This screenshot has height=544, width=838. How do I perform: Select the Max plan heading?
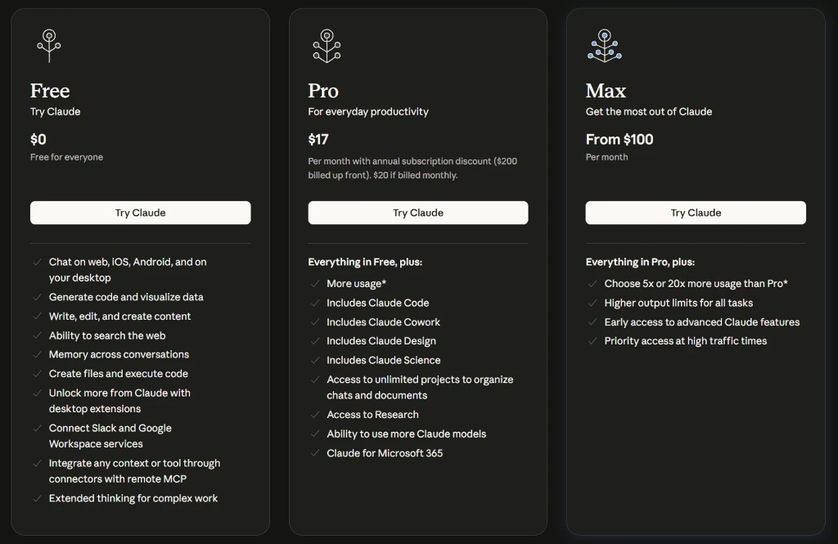click(606, 91)
